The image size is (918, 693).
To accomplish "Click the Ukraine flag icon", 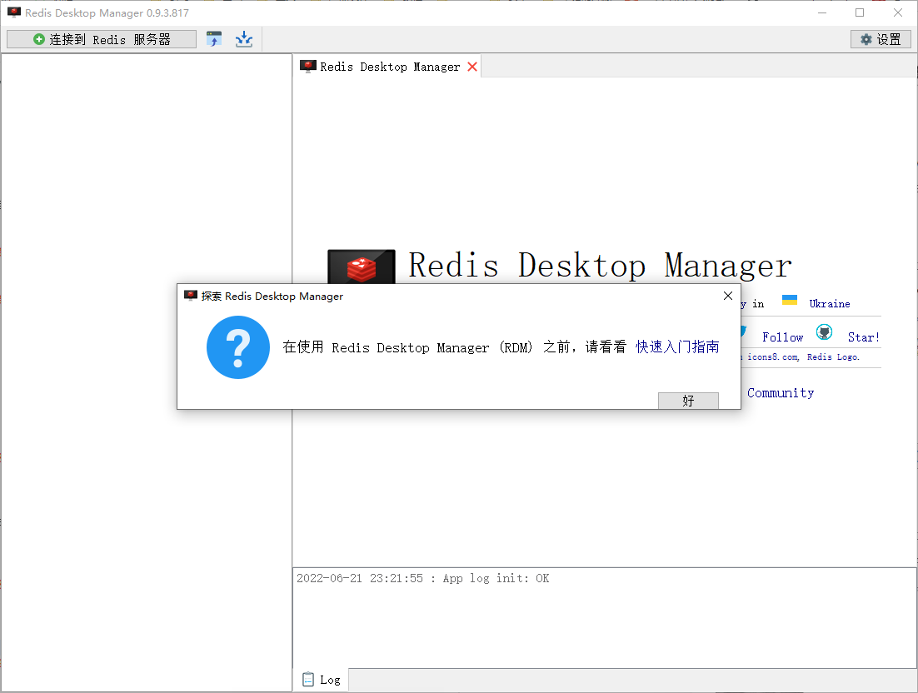I will [790, 300].
